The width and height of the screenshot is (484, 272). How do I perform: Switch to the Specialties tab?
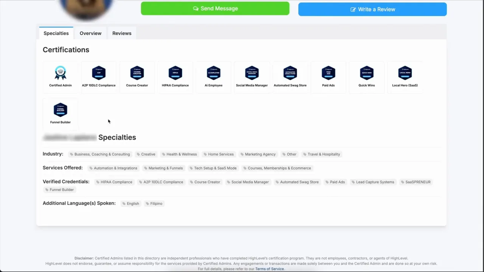coord(56,33)
